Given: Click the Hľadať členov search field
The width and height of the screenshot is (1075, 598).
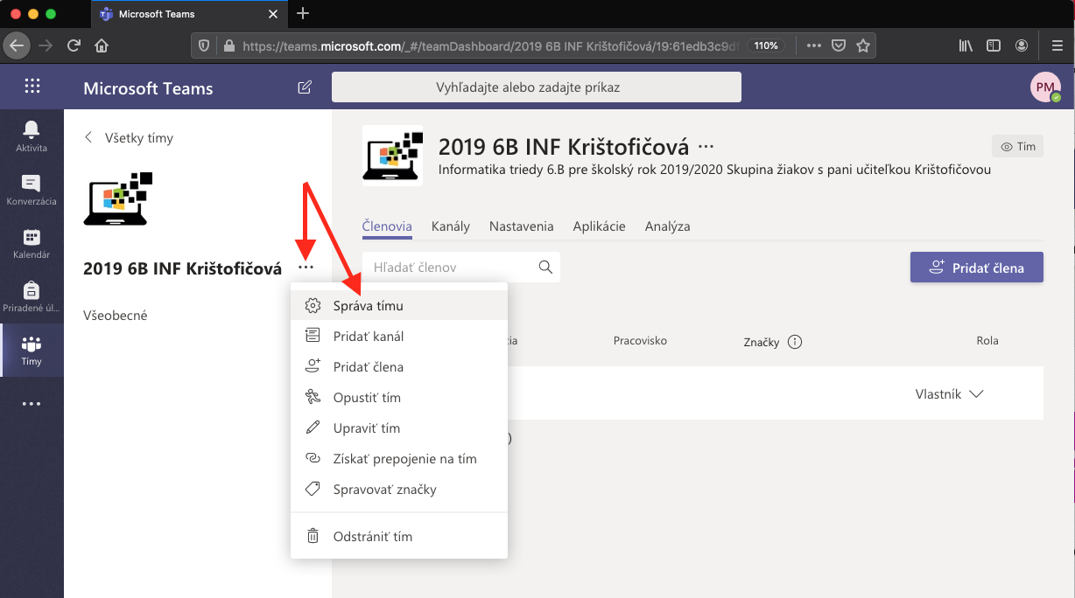Looking at the screenshot, I should click(x=451, y=268).
